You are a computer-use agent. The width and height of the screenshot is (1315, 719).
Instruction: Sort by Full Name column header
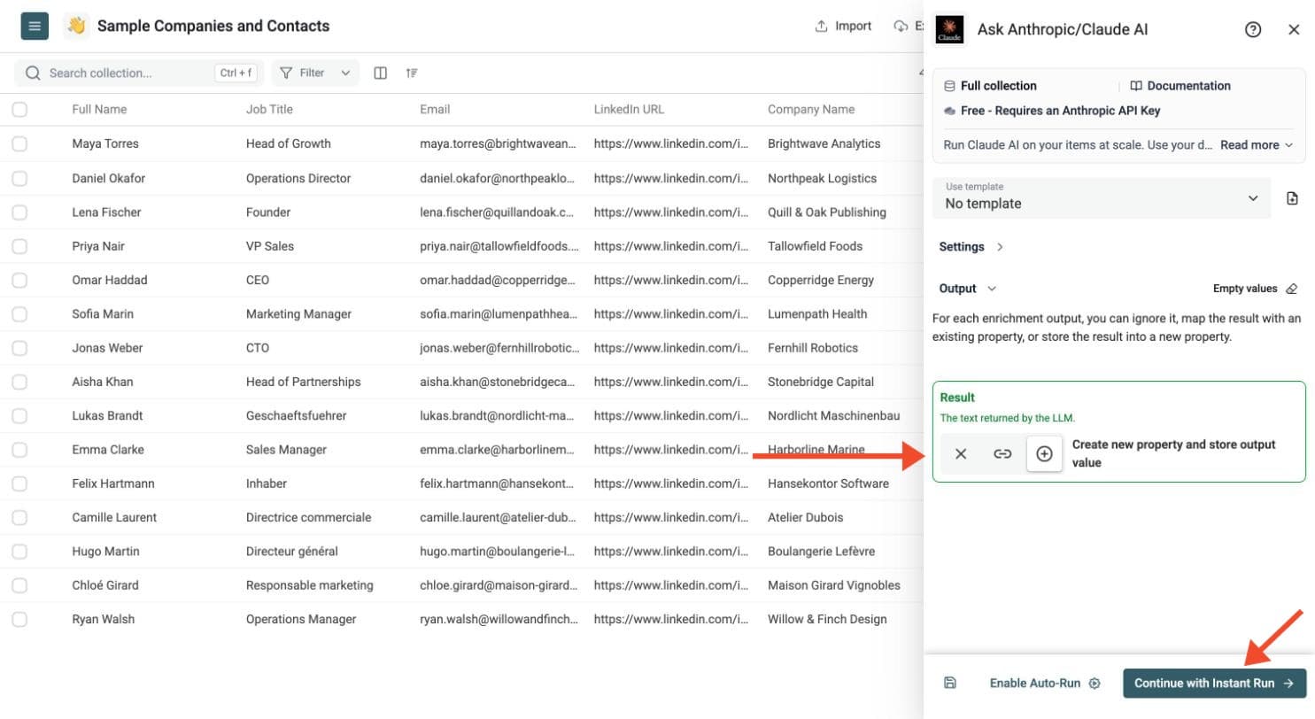click(x=99, y=110)
